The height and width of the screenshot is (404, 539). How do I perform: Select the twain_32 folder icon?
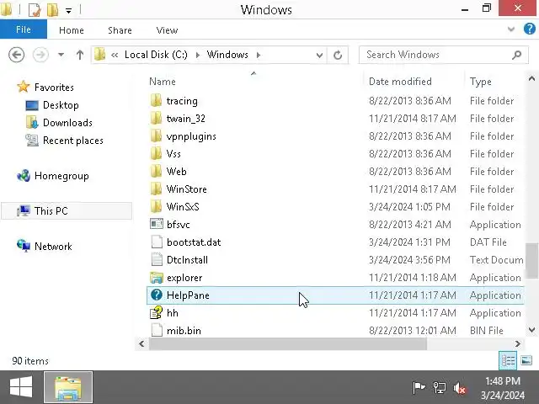tap(156, 119)
